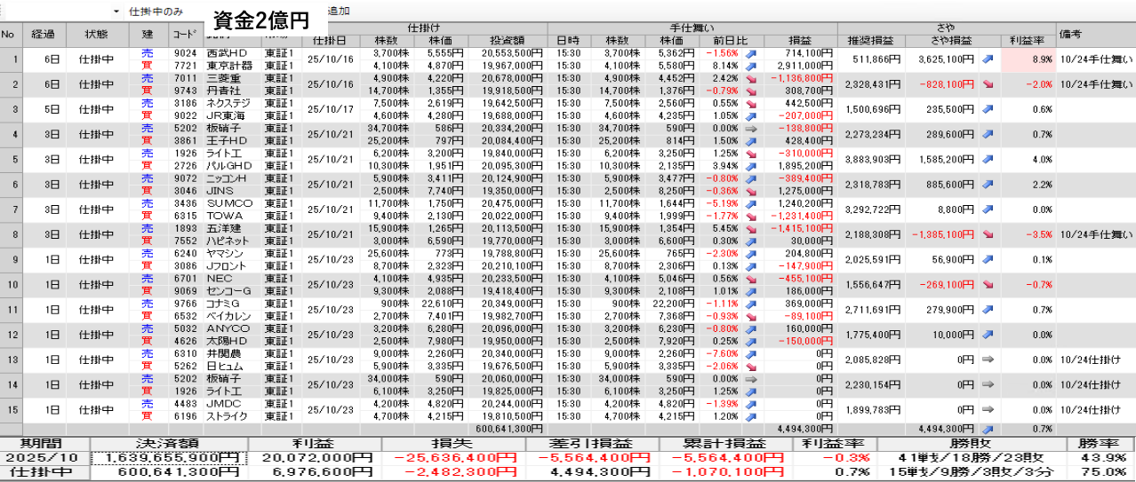Click the 決済額 value 1,639,655,900円 cell
This screenshot has width=1136, height=482.
(x=171, y=458)
